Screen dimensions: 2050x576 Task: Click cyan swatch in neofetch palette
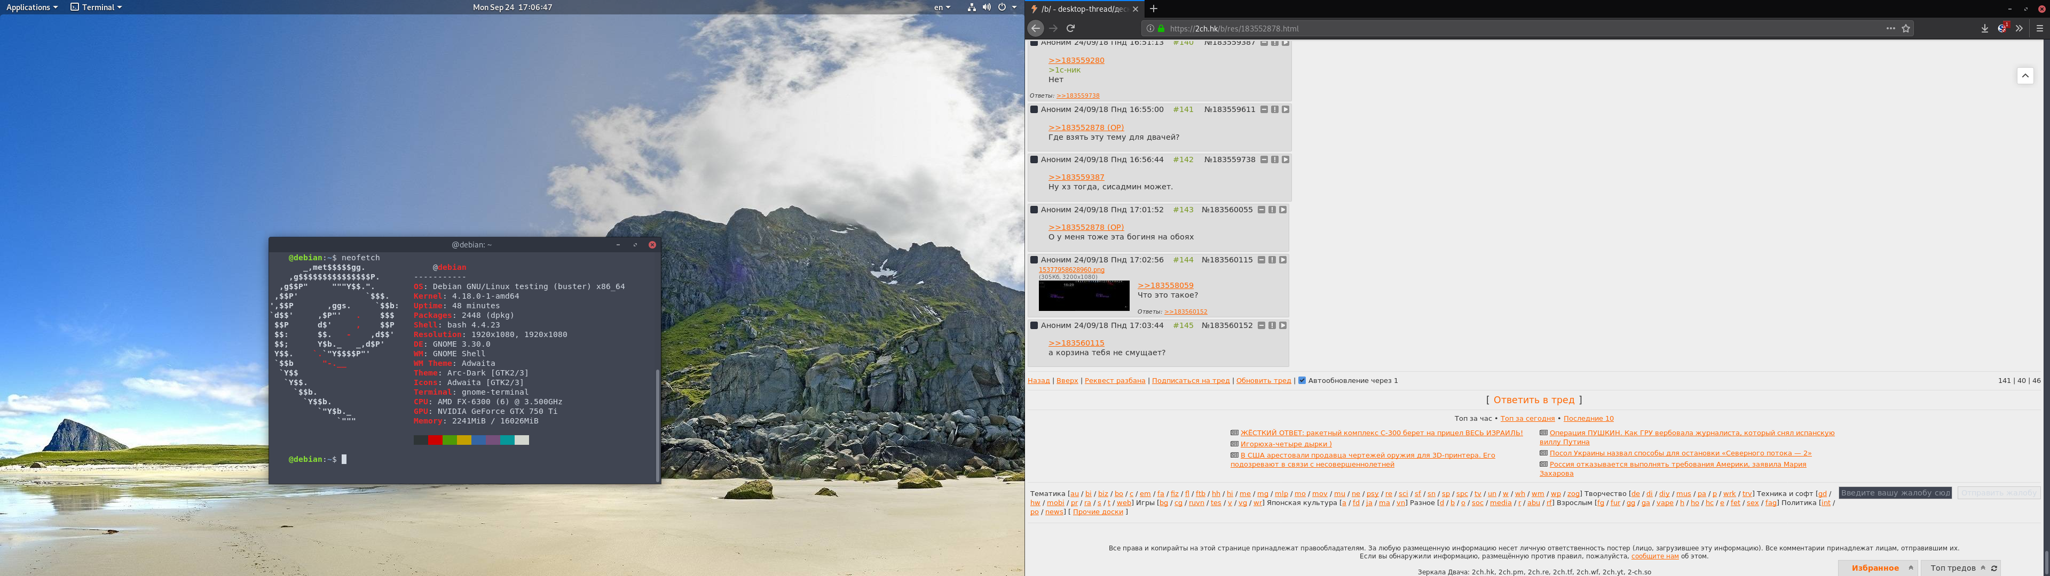(507, 440)
